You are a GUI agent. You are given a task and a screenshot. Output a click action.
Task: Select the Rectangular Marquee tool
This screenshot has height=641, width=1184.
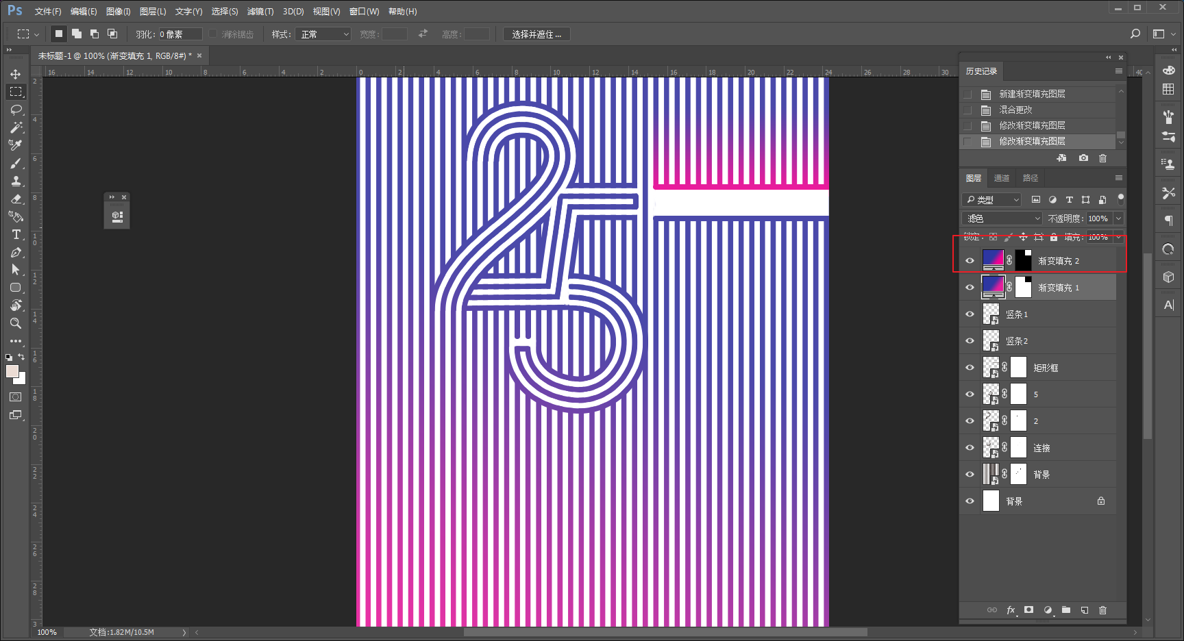16,92
